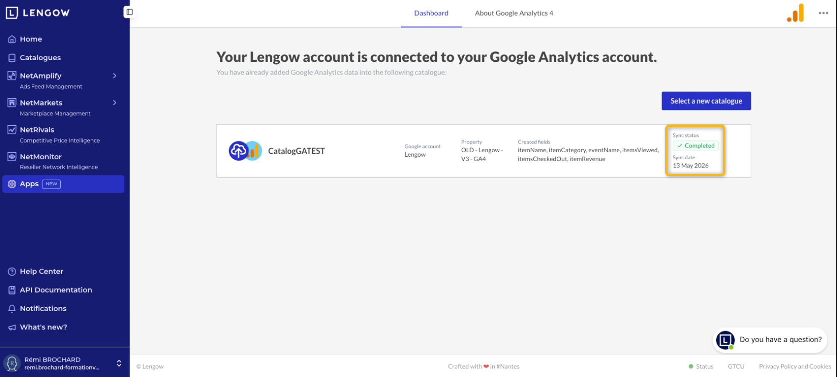Open the Do you have a question chat
The width and height of the screenshot is (837, 377).
click(770, 340)
